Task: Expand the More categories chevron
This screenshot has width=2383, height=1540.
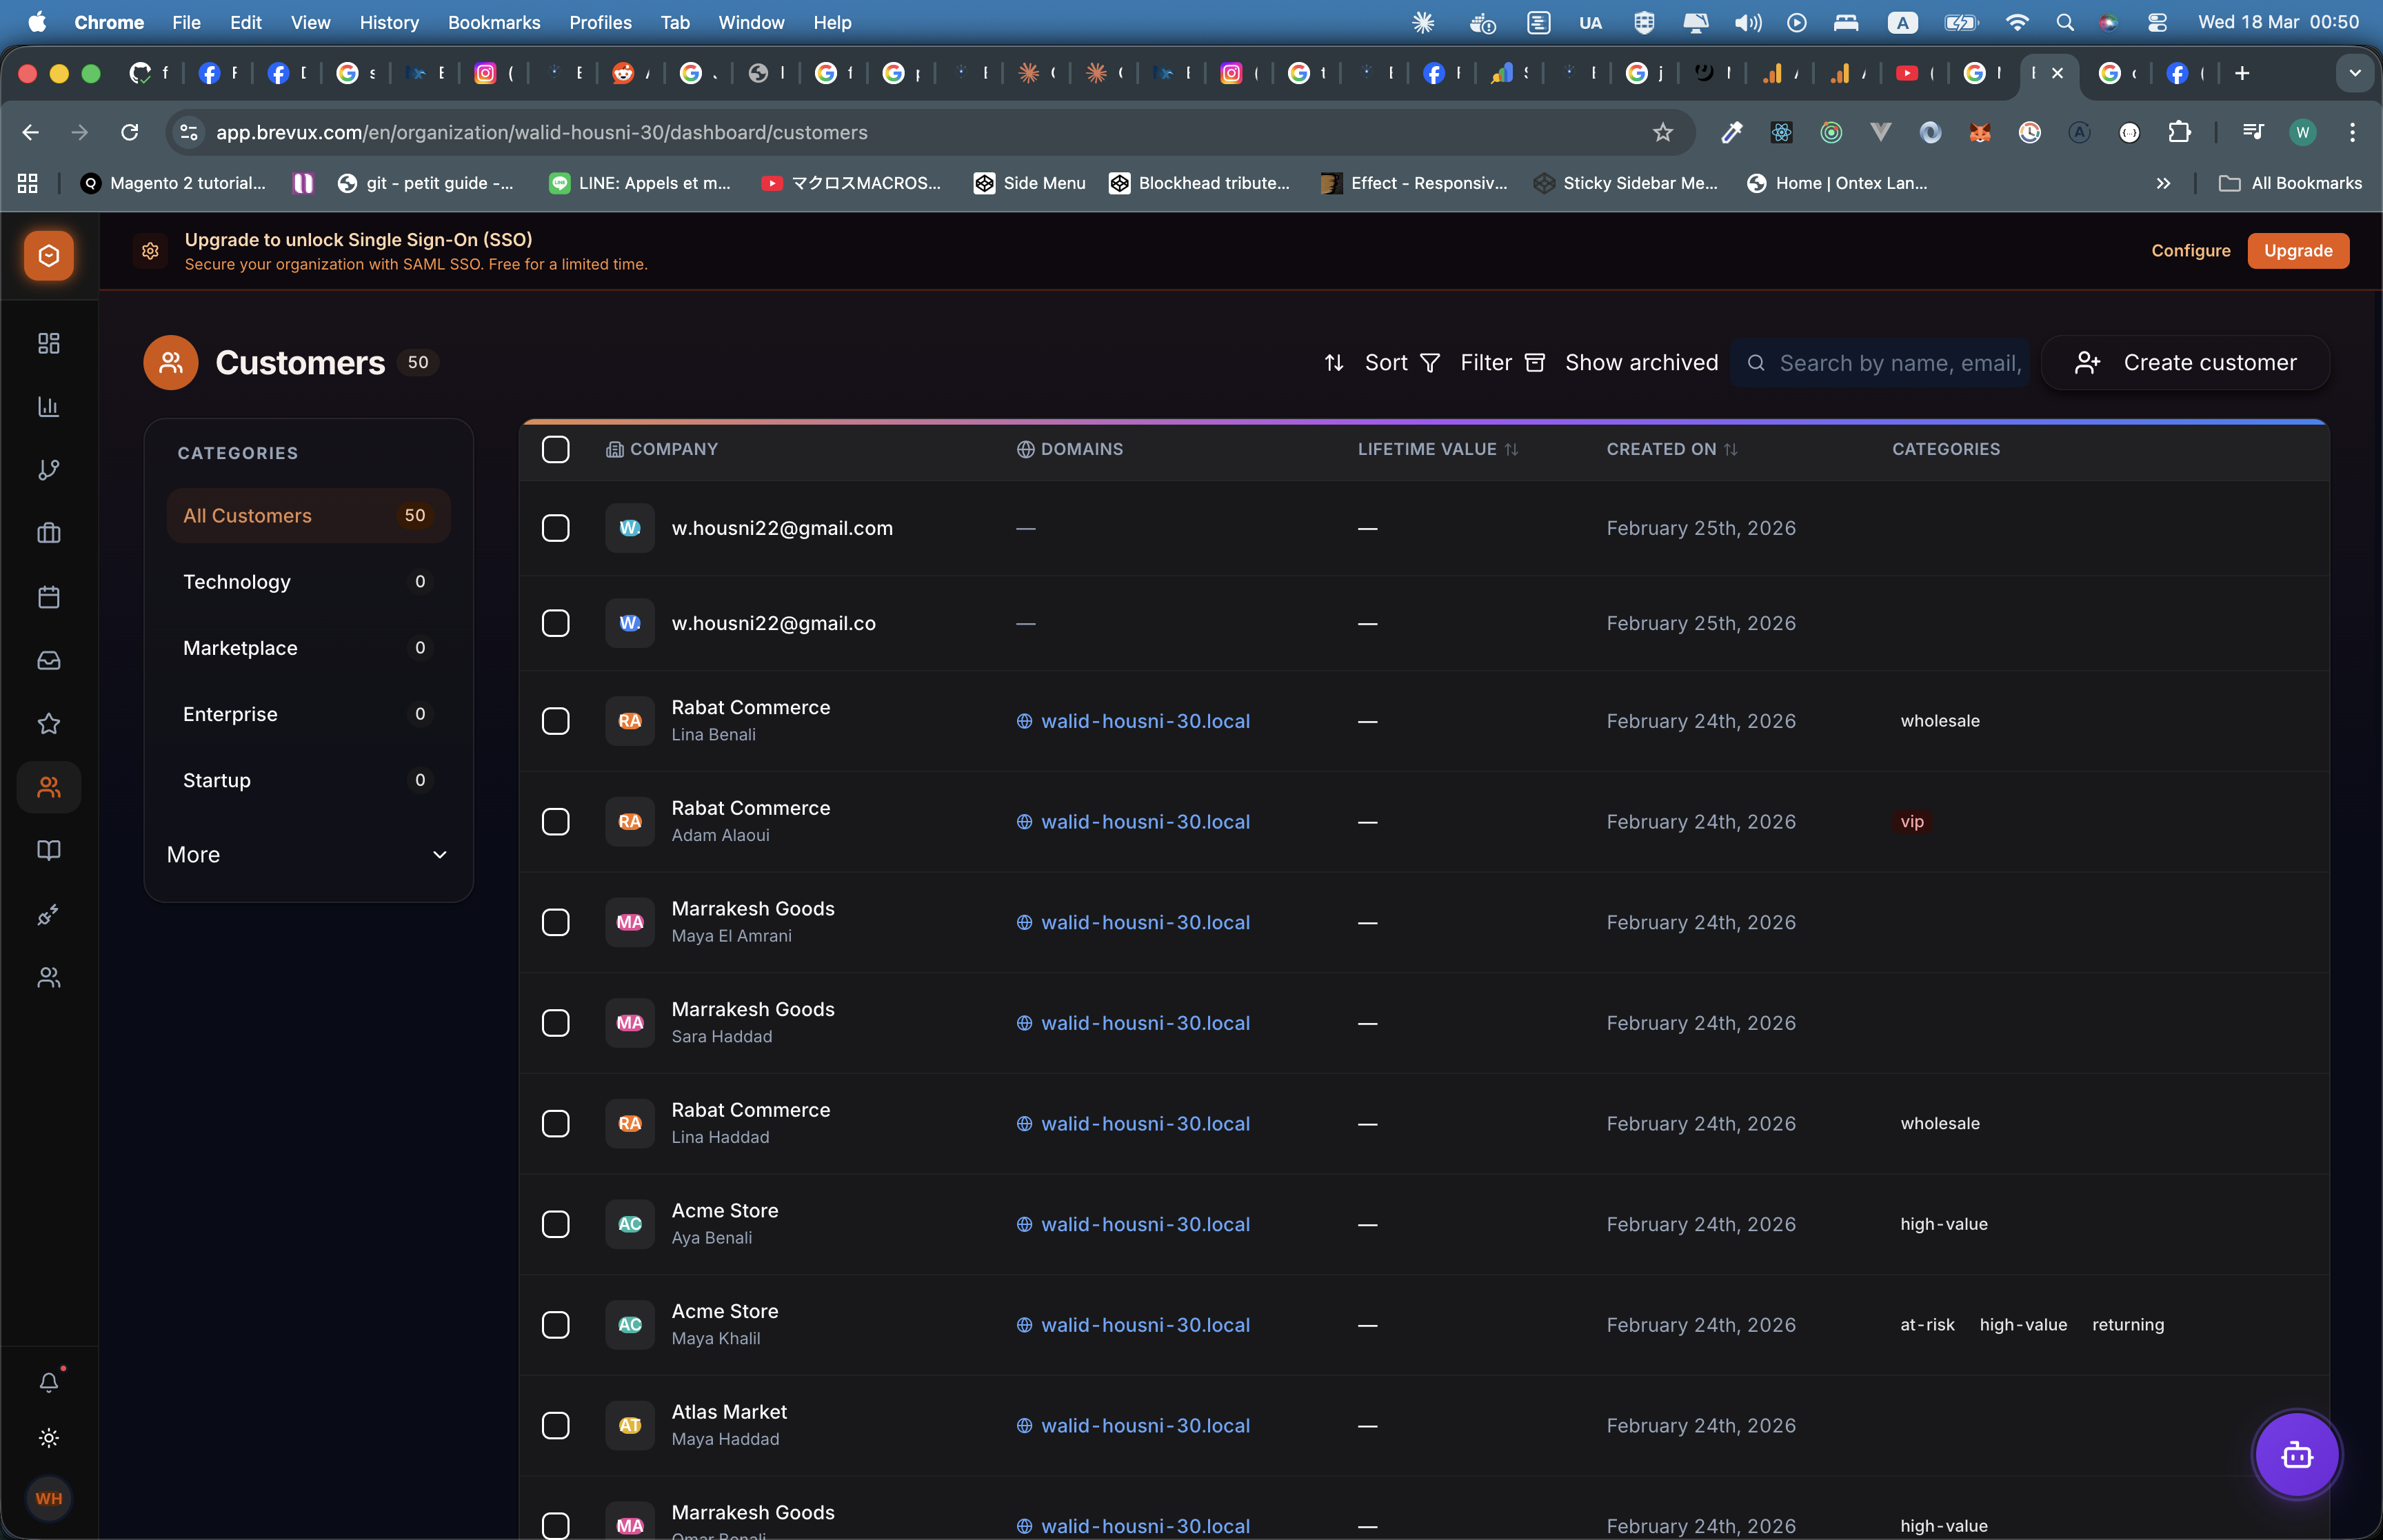Action: tap(439, 855)
